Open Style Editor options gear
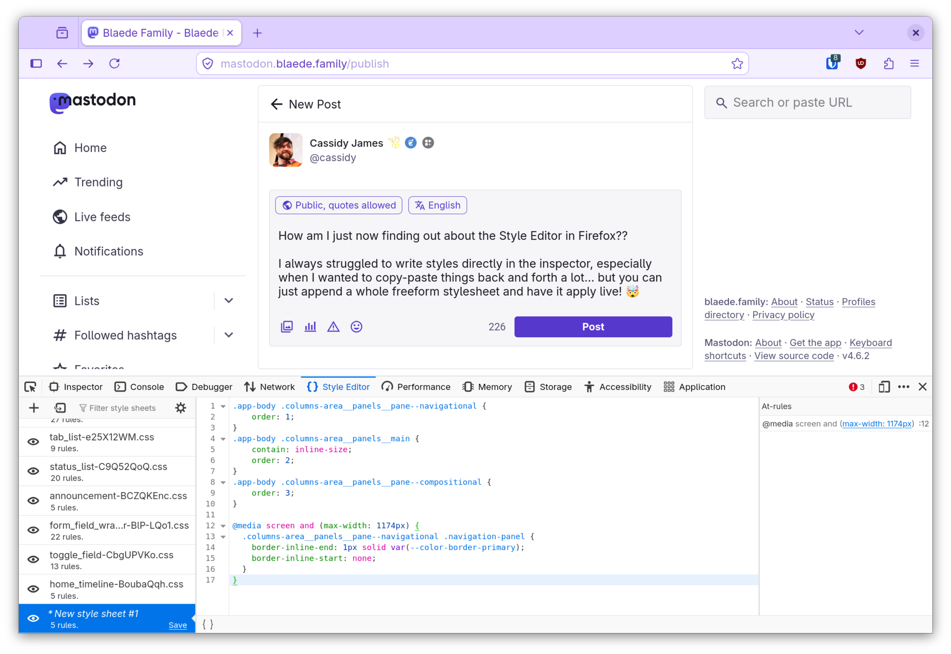This screenshot has height=654, width=951. [180, 408]
